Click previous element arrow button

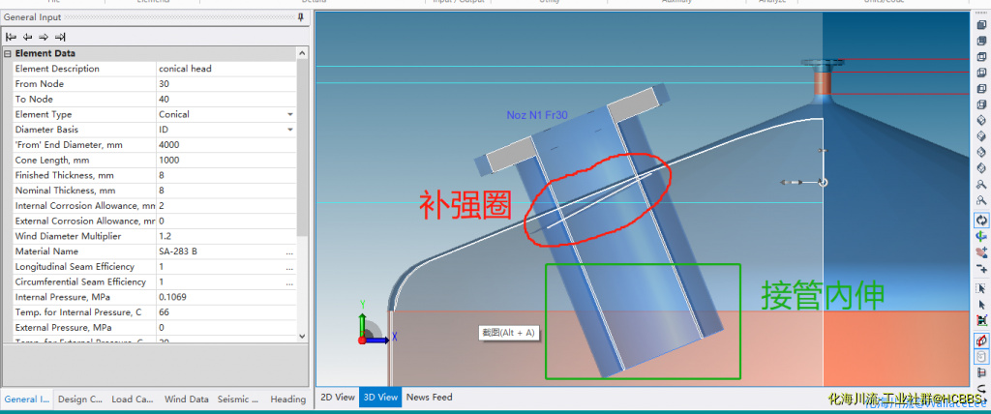27,36
